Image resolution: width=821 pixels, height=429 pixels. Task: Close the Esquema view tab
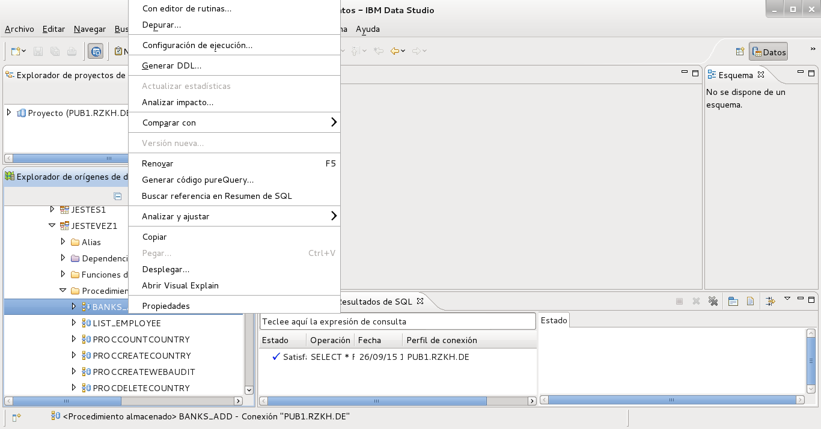pos(760,75)
